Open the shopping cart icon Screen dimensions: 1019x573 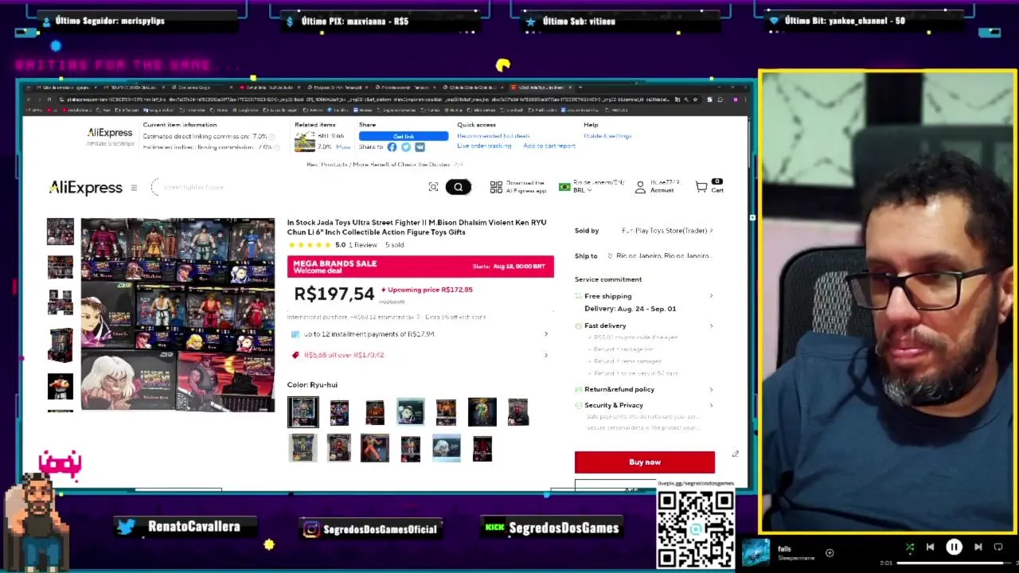[701, 187]
